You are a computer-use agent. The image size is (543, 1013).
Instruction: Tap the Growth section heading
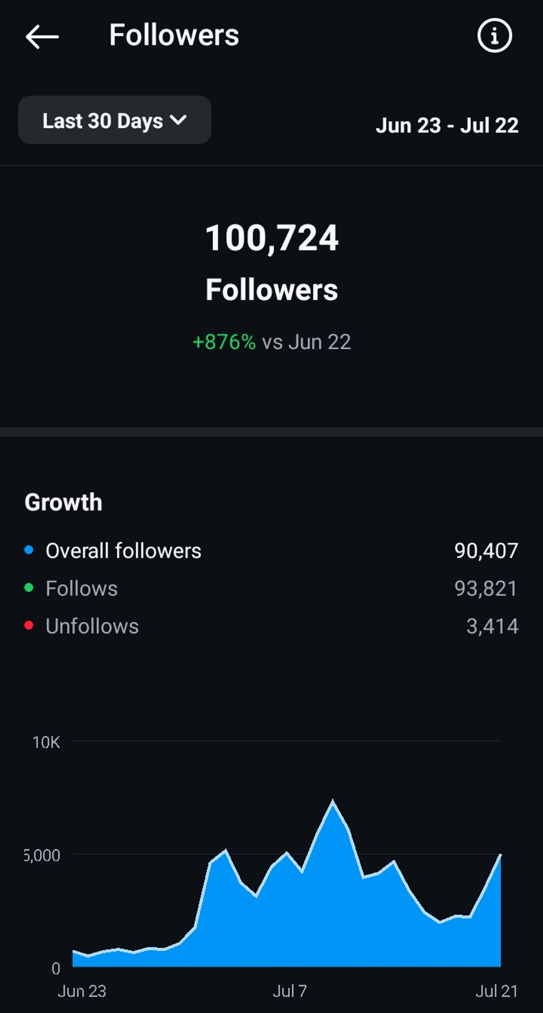63,502
